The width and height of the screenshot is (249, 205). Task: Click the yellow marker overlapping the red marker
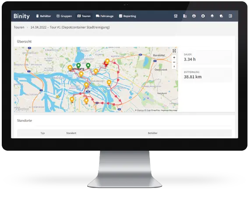[107, 61]
